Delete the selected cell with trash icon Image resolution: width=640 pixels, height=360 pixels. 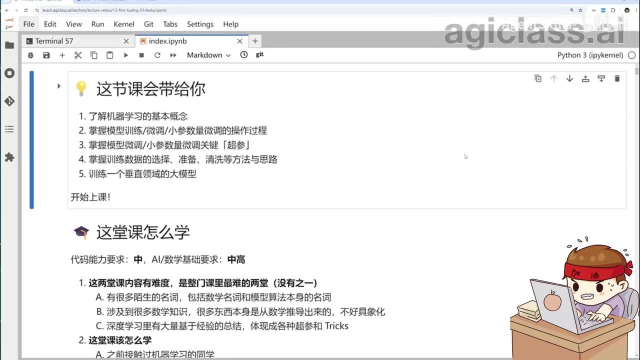(x=617, y=78)
